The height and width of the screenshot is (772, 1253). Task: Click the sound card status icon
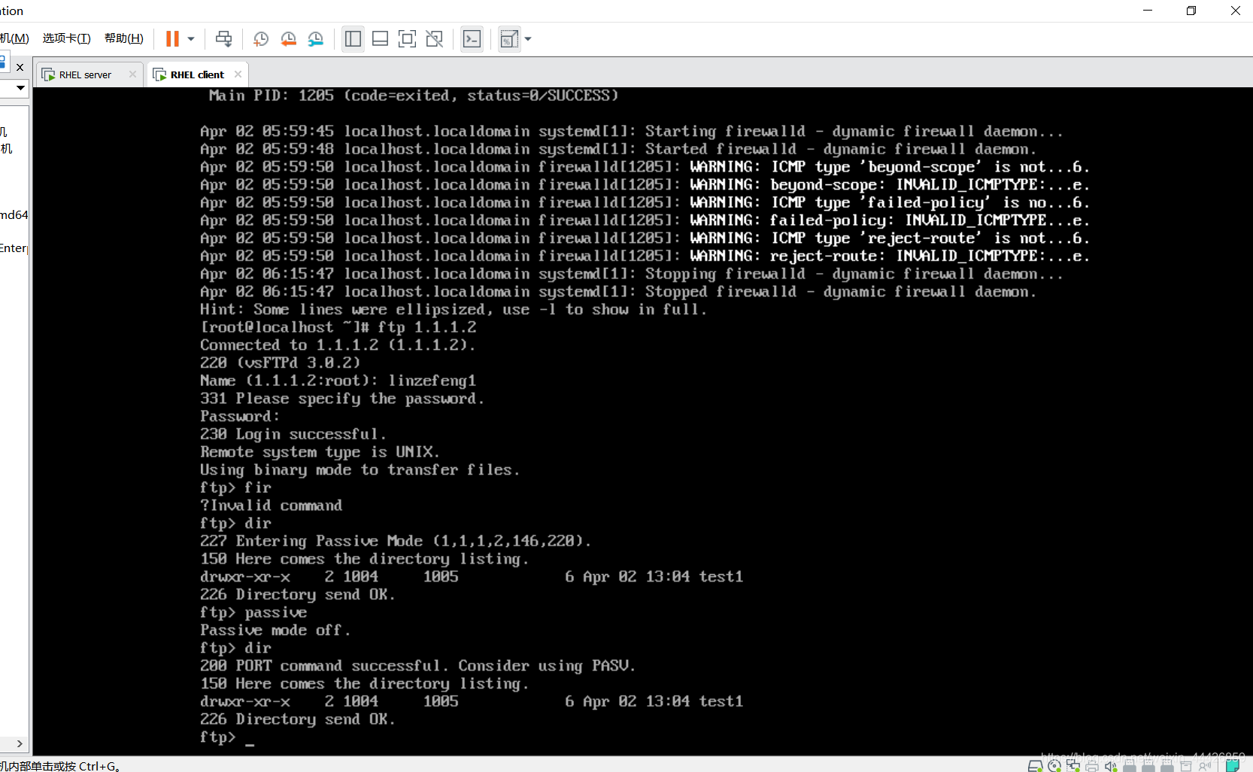click(1111, 766)
